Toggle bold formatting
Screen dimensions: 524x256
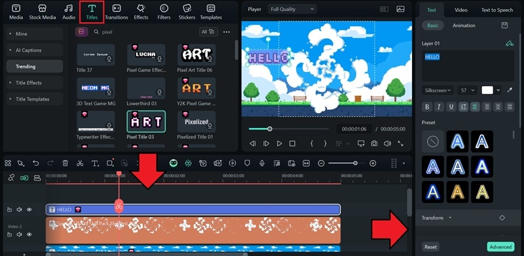427,107
